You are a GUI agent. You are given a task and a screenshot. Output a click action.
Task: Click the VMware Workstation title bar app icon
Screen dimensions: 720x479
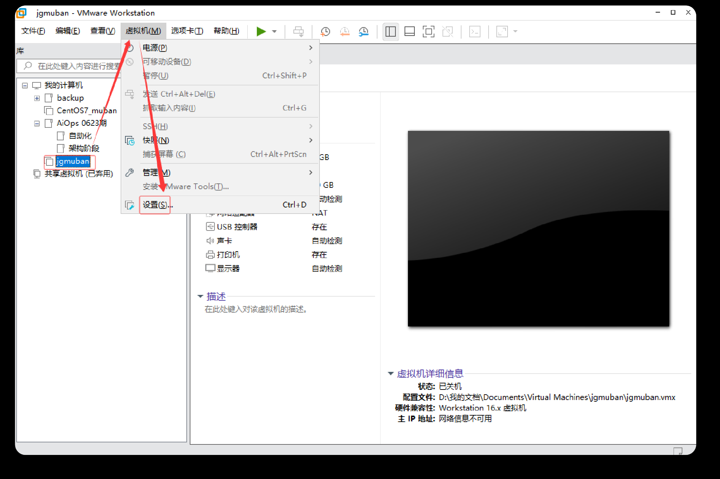(21, 13)
